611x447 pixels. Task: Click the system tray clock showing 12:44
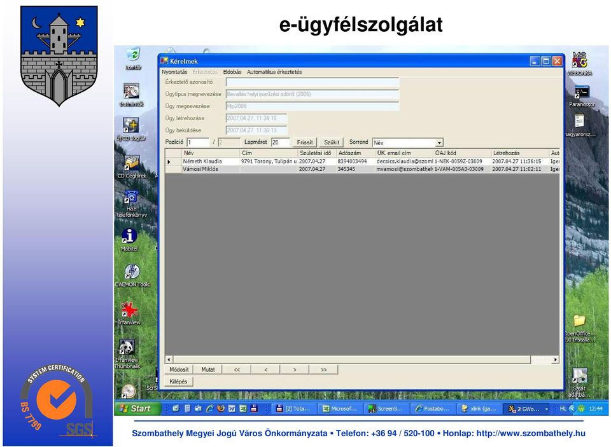click(596, 408)
